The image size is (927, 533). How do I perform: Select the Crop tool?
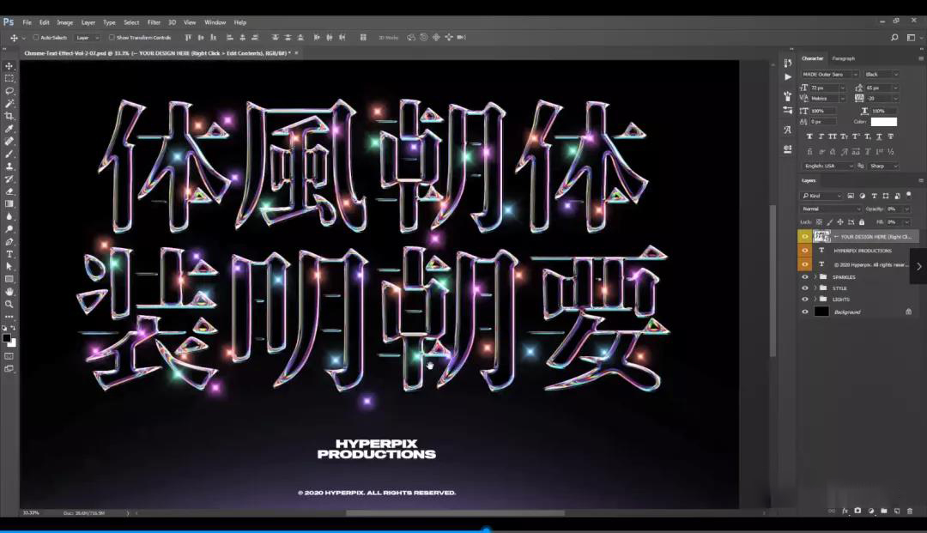9,116
